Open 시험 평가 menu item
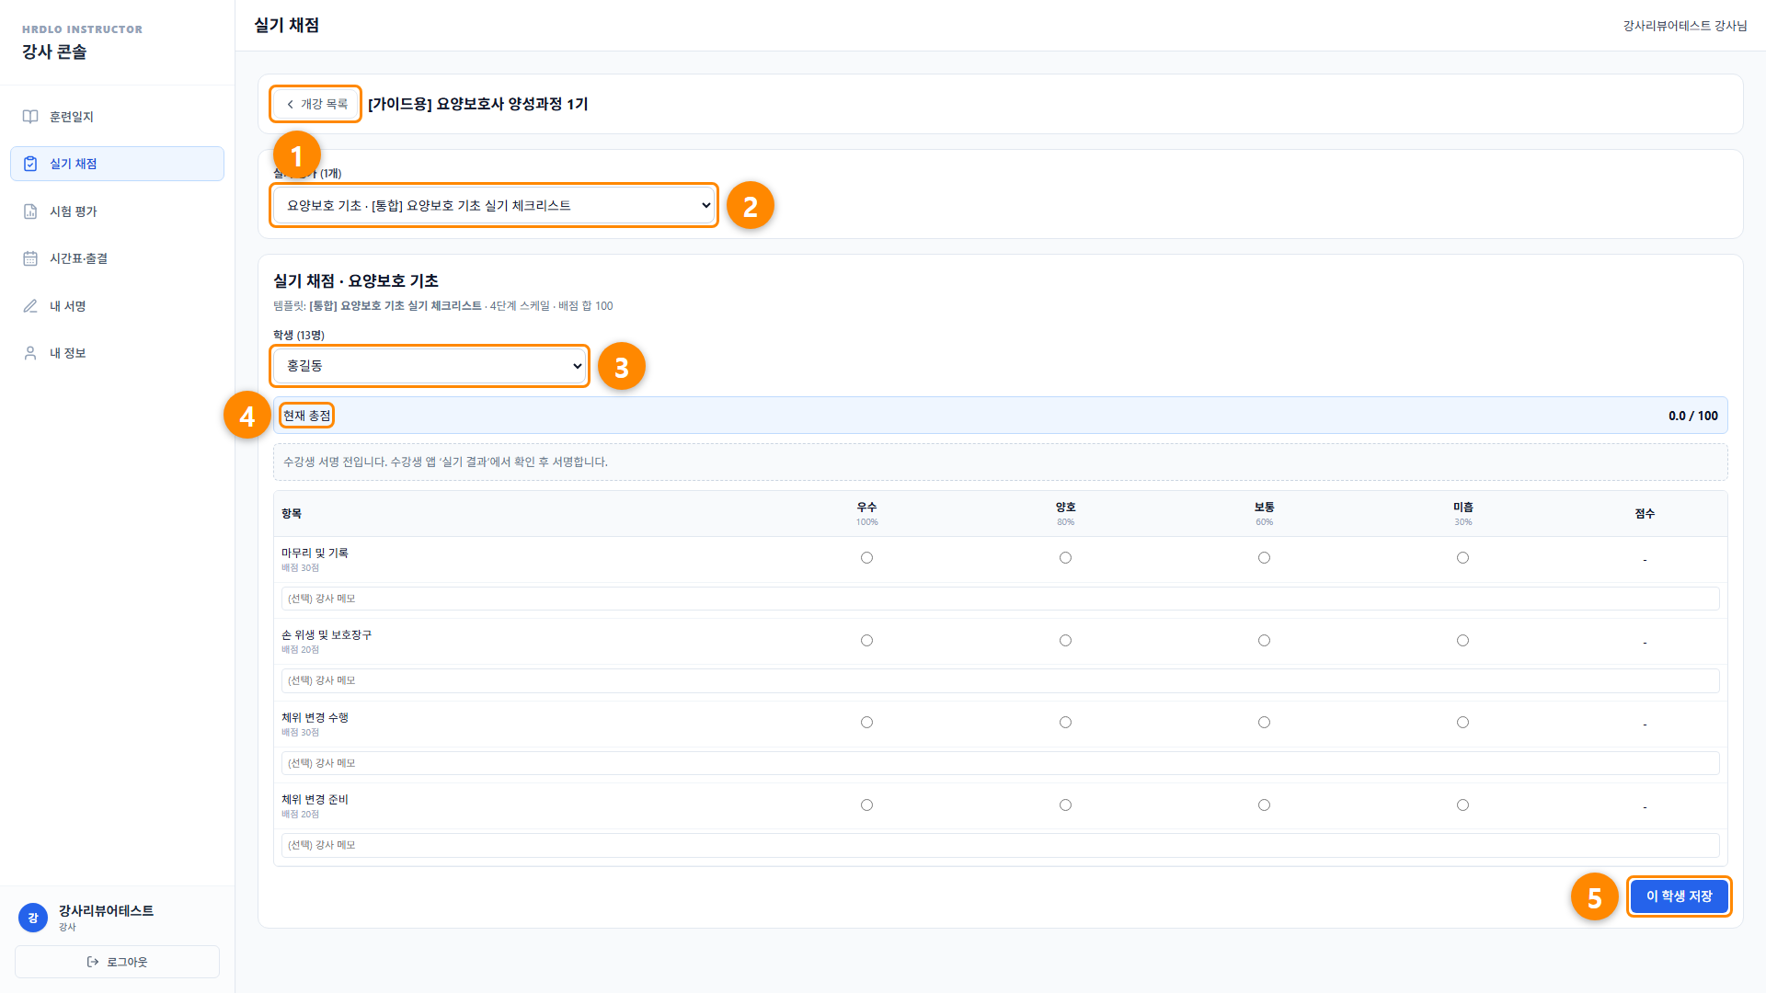The width and height of the screenshot is (1766, 993). tap(117, 211)
